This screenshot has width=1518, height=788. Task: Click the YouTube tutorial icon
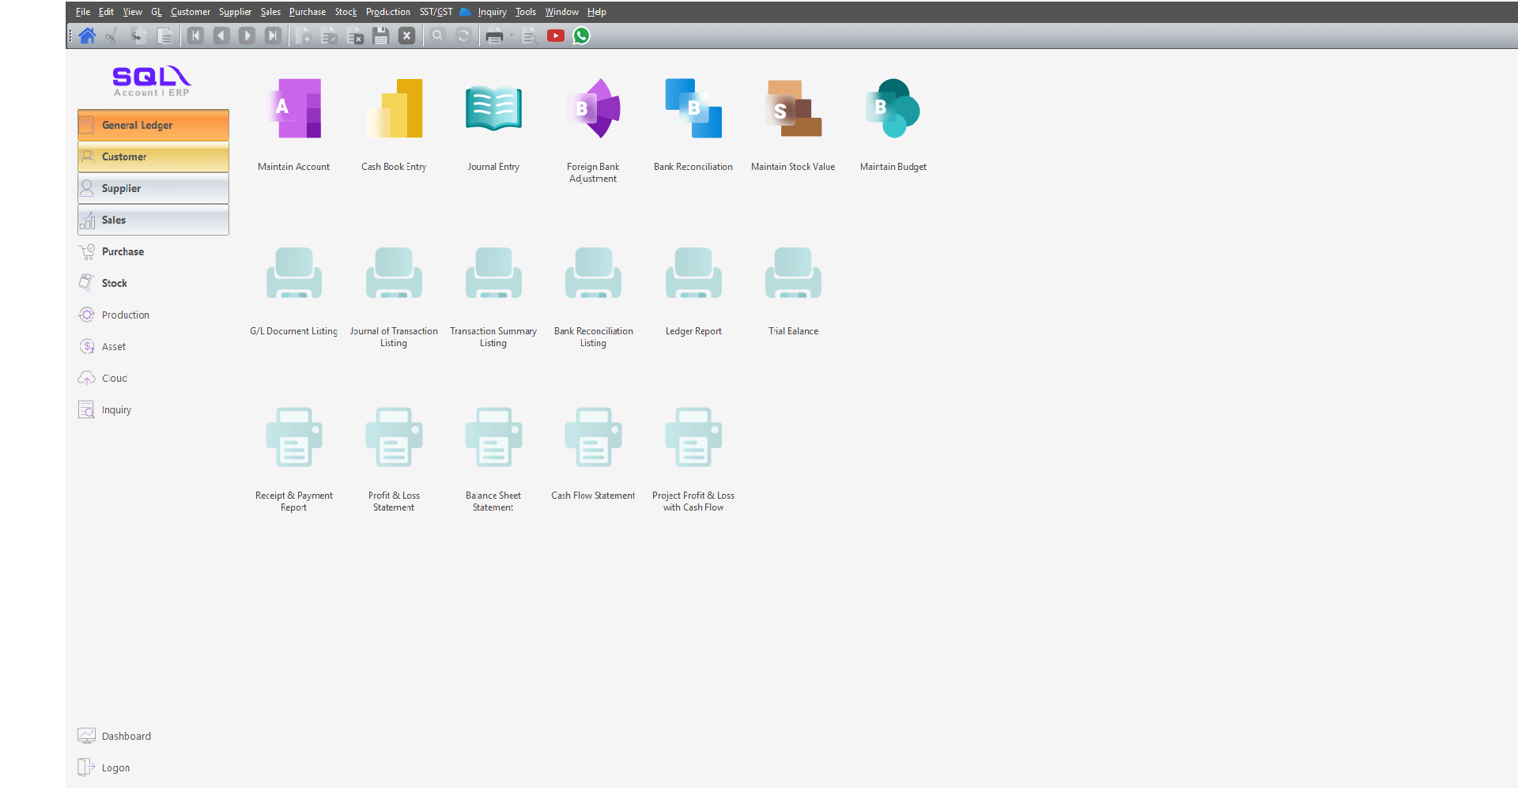tap(556, 36)
